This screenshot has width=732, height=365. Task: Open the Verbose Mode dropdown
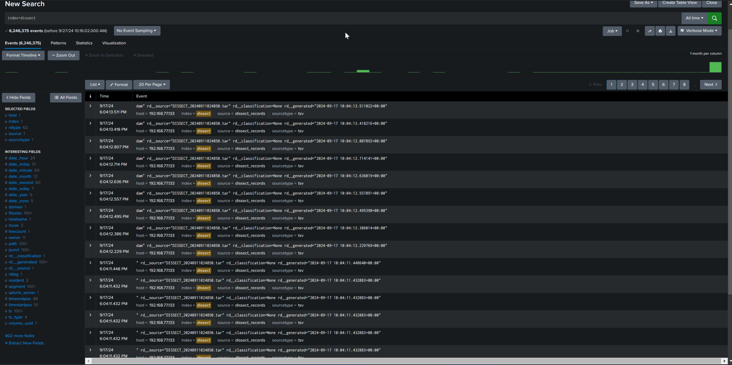tap(699, 31)
